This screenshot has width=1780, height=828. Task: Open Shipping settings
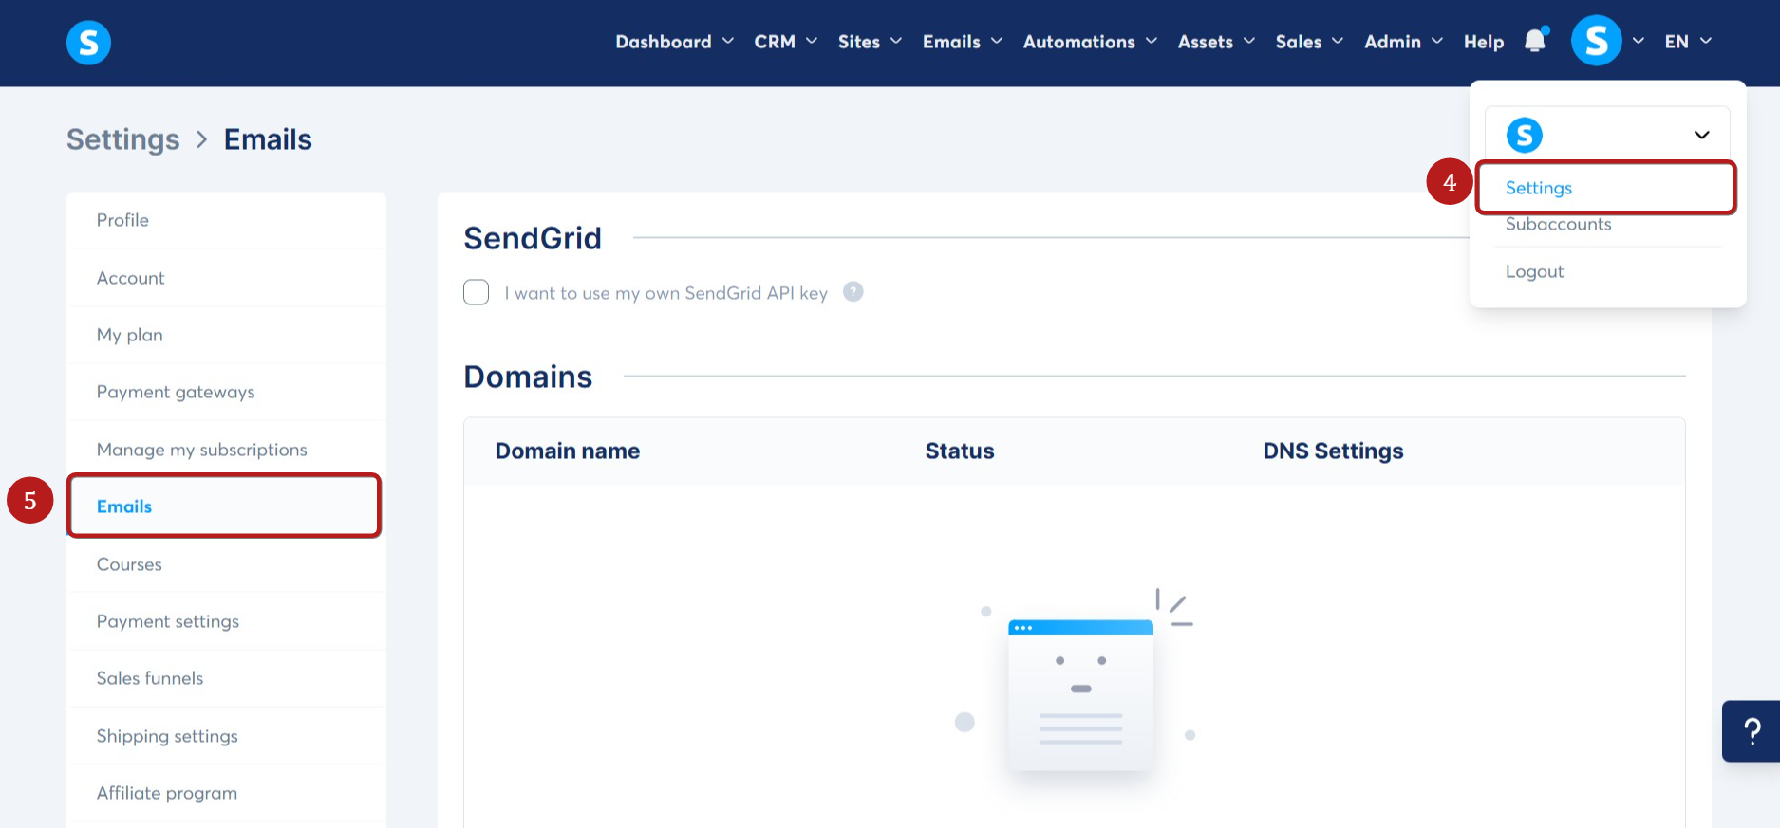pos(226,736)
